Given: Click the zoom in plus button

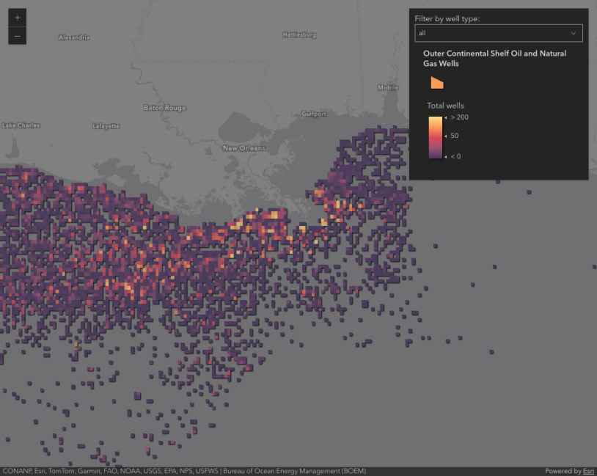Looking at the screenshot, I should tap(18, 18).
